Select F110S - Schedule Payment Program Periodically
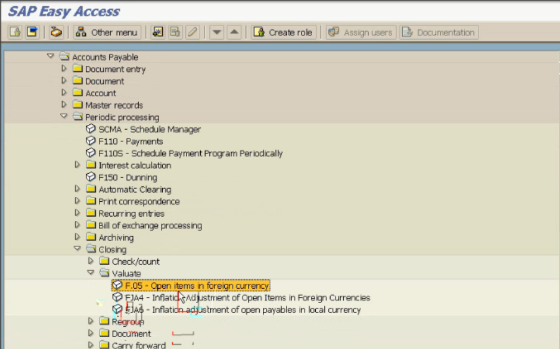This screenshot has width=560, height=349. pyautogui.click(x=190, y=153)
